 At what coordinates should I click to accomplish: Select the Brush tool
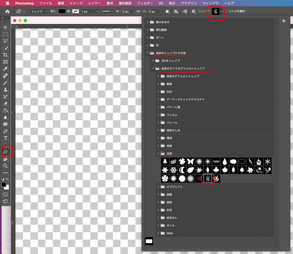coord(5,83)
